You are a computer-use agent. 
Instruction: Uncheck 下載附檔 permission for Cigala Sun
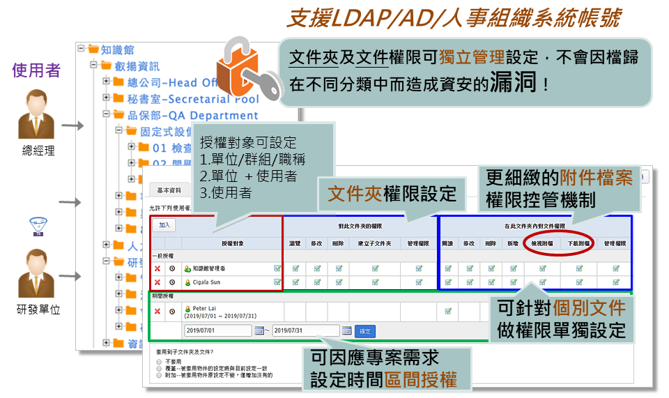click(x=579, y=282)
